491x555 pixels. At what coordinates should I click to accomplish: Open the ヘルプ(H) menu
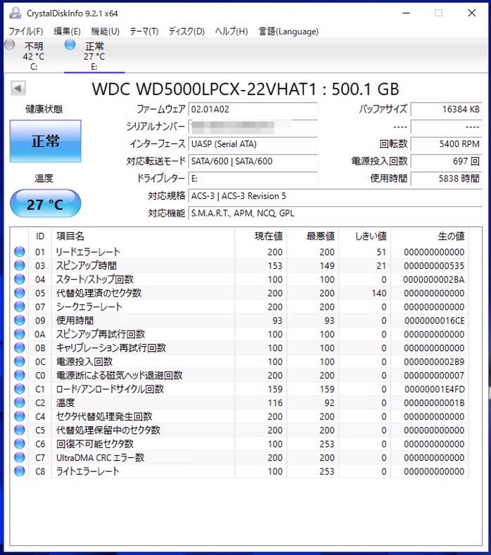[231, 32]
